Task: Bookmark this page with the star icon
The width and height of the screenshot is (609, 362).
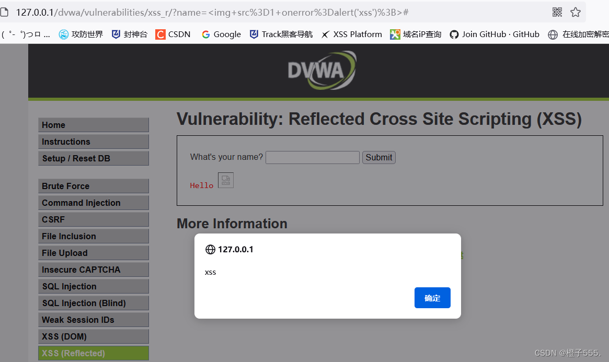Action: pos(575,12)
